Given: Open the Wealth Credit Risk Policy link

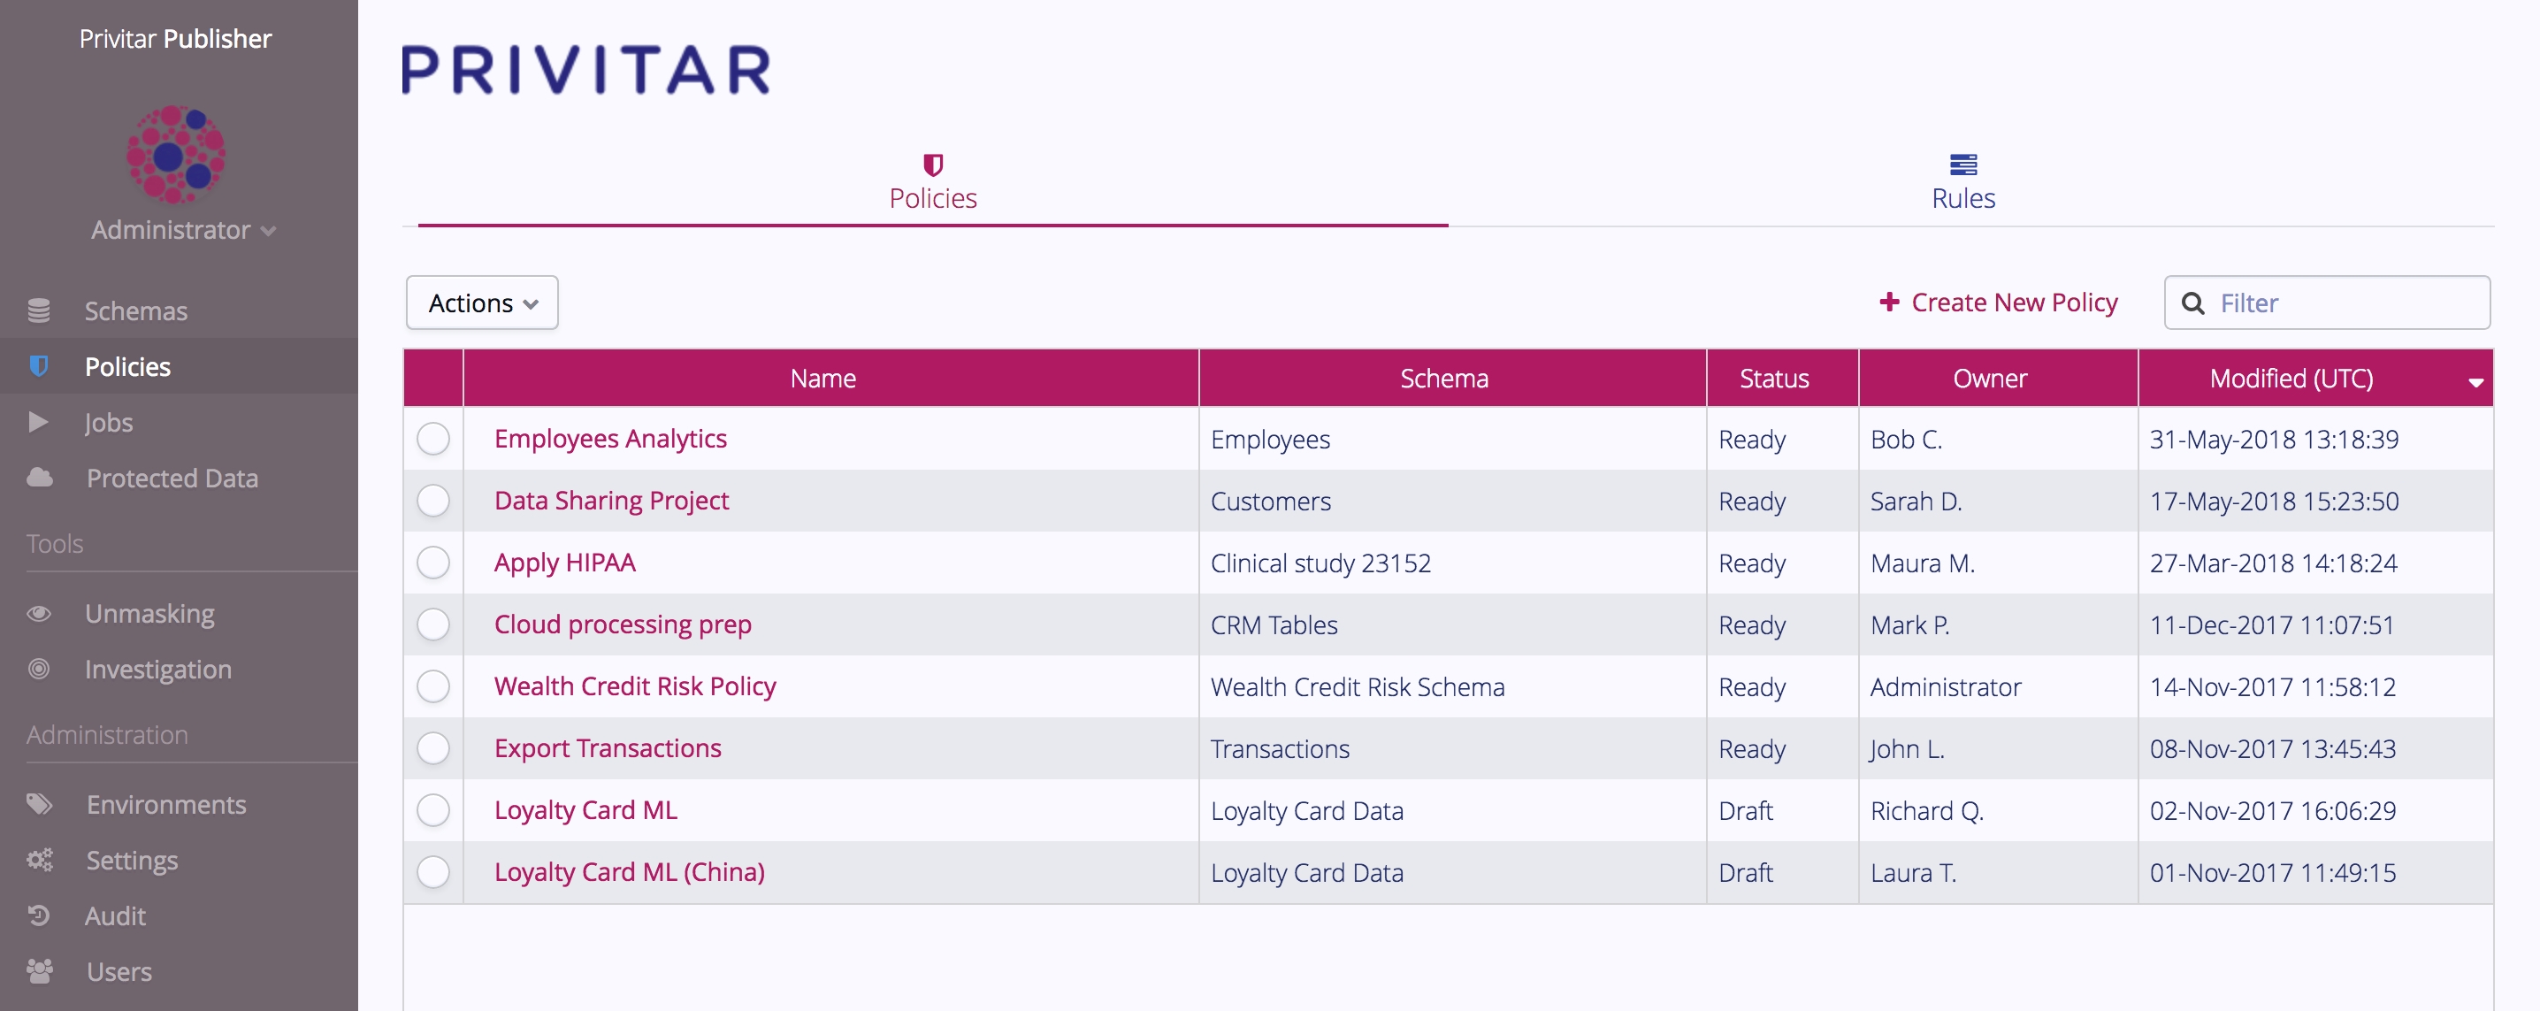Looking at the screenshot, I should [635, 685].
